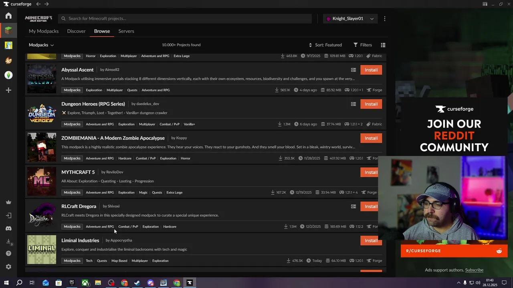Install RLCraft Dregora modpack

369,206
